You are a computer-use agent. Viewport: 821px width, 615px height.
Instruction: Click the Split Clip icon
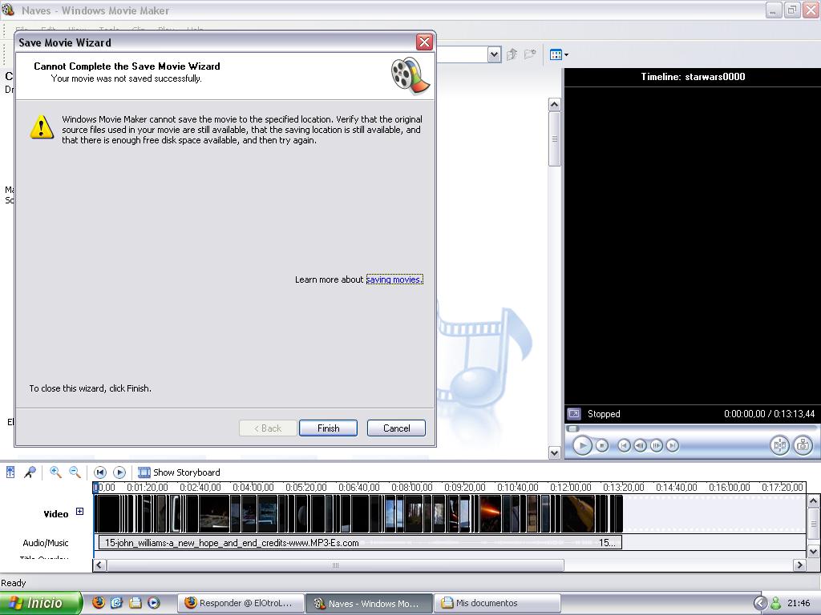click(x=779, y=445)
